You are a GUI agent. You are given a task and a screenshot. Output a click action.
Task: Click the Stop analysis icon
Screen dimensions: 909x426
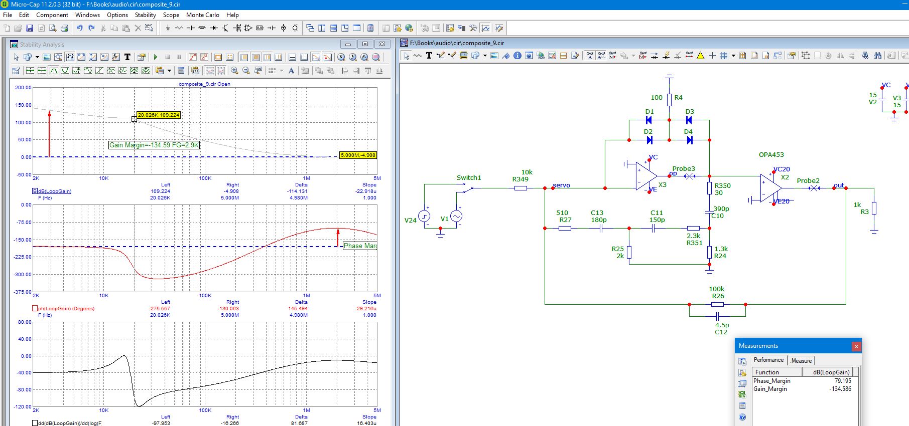tap(168, 57)
